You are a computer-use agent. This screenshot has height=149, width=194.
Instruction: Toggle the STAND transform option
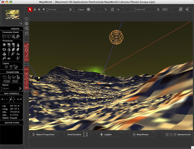point(7,81)
